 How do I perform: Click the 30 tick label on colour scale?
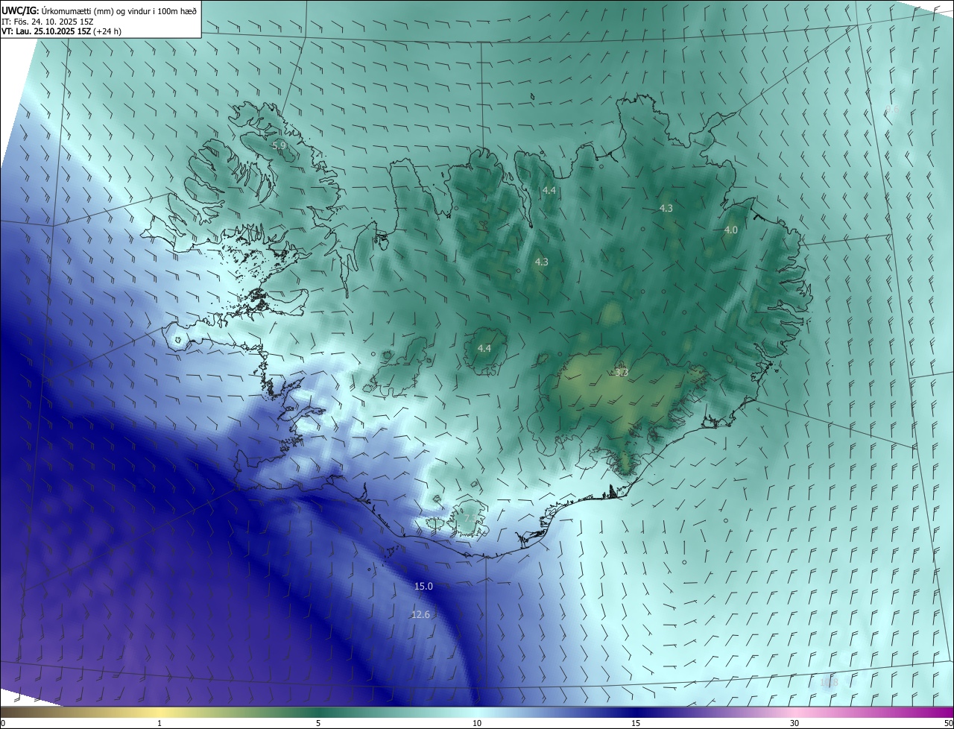(795, 723)
